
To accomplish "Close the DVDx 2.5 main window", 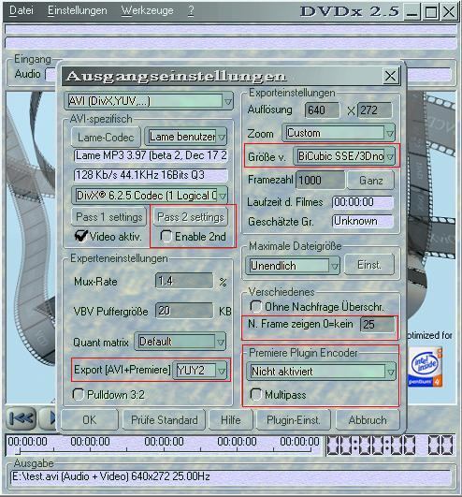I will (449, 12).
